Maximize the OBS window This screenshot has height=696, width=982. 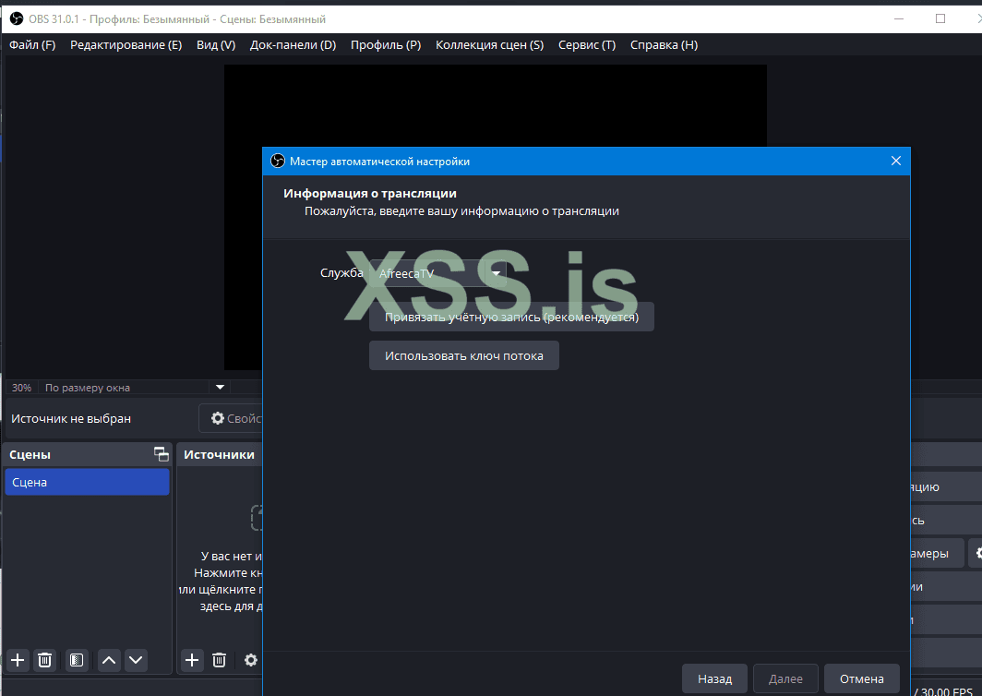940,18
